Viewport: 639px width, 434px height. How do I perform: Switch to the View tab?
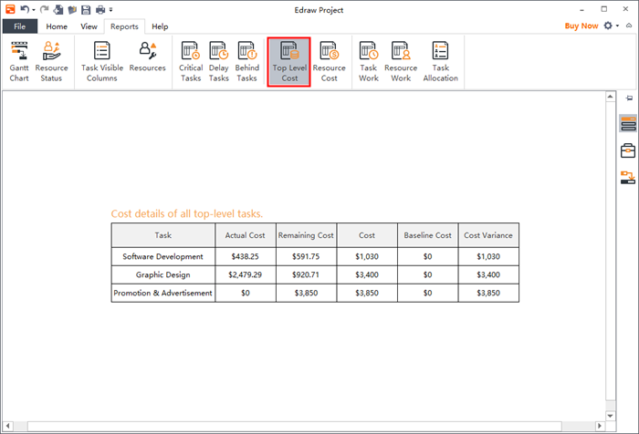tap(89, 26)
